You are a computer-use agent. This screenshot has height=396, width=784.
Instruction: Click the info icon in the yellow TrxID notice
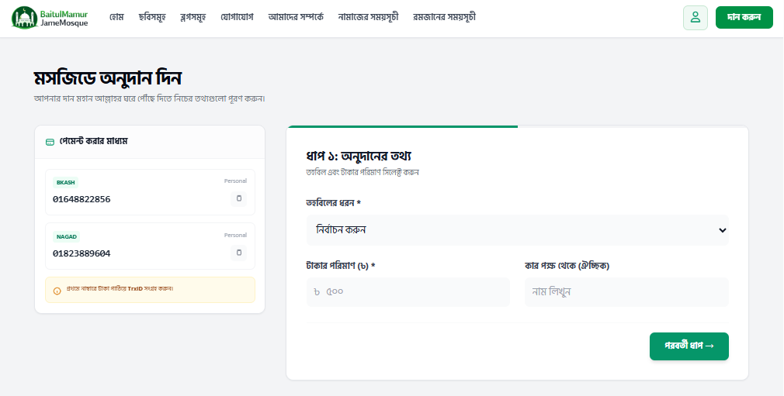[x=57, y=291]
